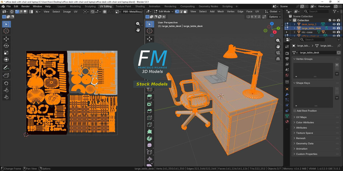Toggle camera view icon in 3D viewport
The image size is (343, 171).
click(x=278, y=53)
